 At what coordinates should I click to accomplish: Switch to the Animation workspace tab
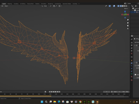pyautogui.click(x=44, y=4)
